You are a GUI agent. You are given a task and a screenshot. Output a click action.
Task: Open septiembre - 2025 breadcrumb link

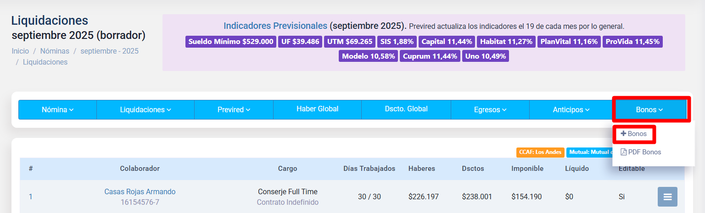(x=109, y=51)
